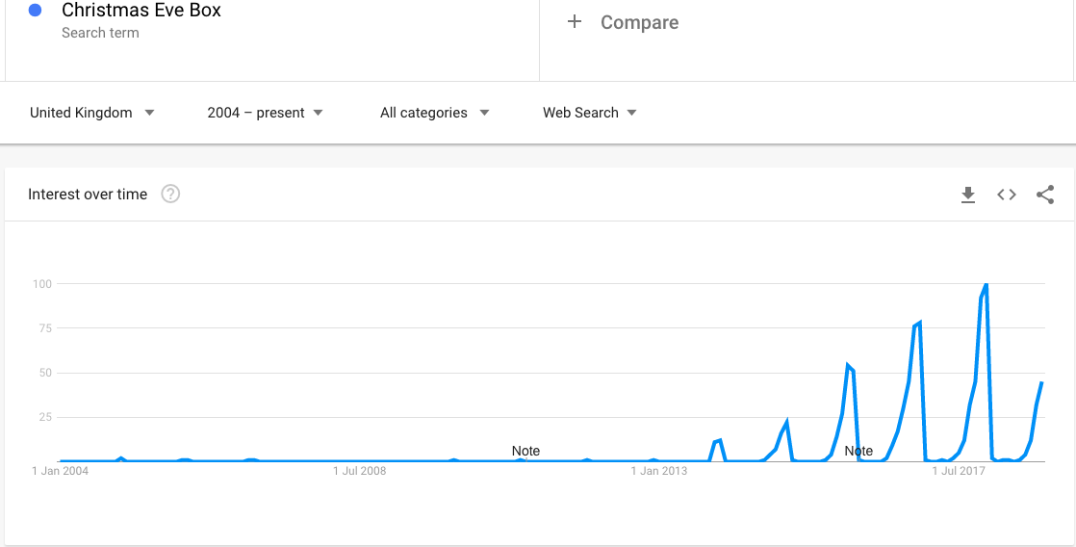Click the 1 Jul 2017 axis label

click(959, 471)
